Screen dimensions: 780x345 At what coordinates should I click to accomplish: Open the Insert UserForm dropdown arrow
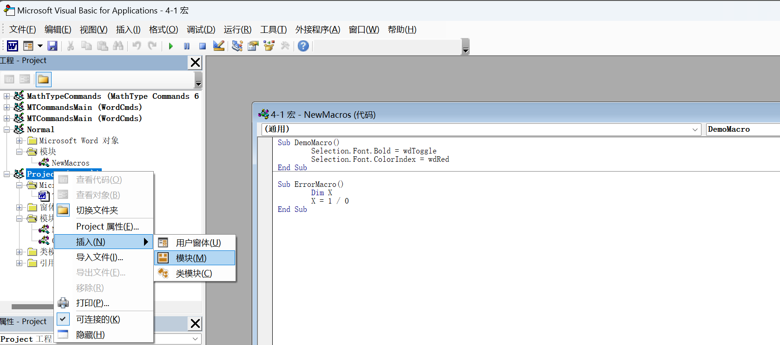coord(40,46)
